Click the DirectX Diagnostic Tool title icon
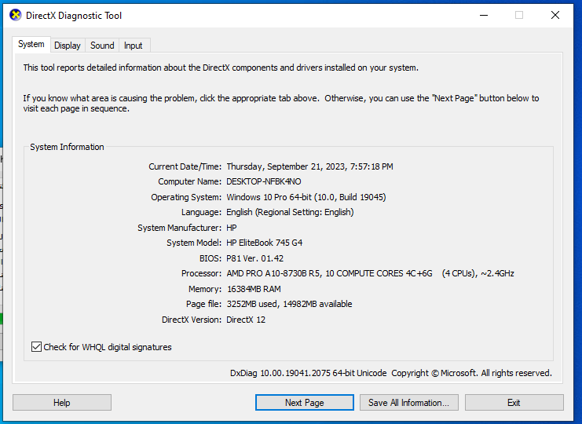 point(15,15)
